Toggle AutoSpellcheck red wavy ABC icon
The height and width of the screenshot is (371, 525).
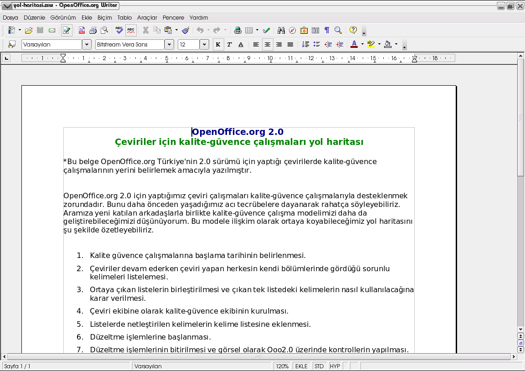coord(131,30)
